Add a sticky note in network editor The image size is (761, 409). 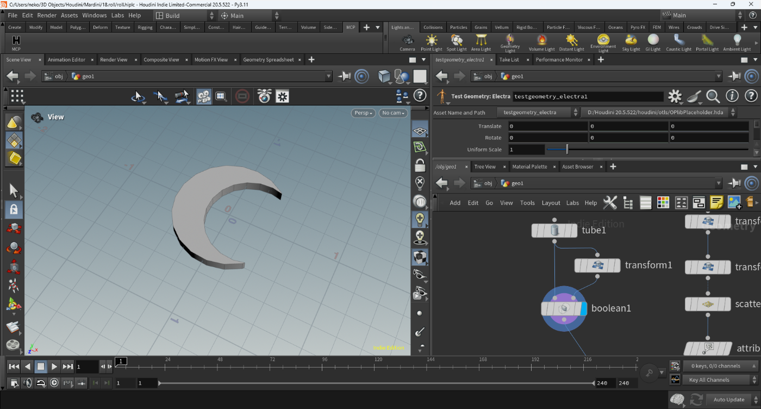(x=716, y=203)
